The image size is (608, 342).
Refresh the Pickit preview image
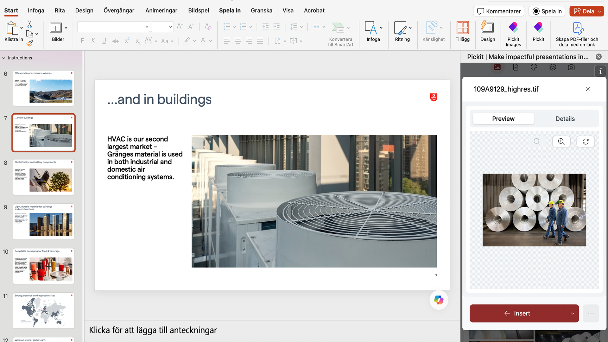tap(585, 142)
